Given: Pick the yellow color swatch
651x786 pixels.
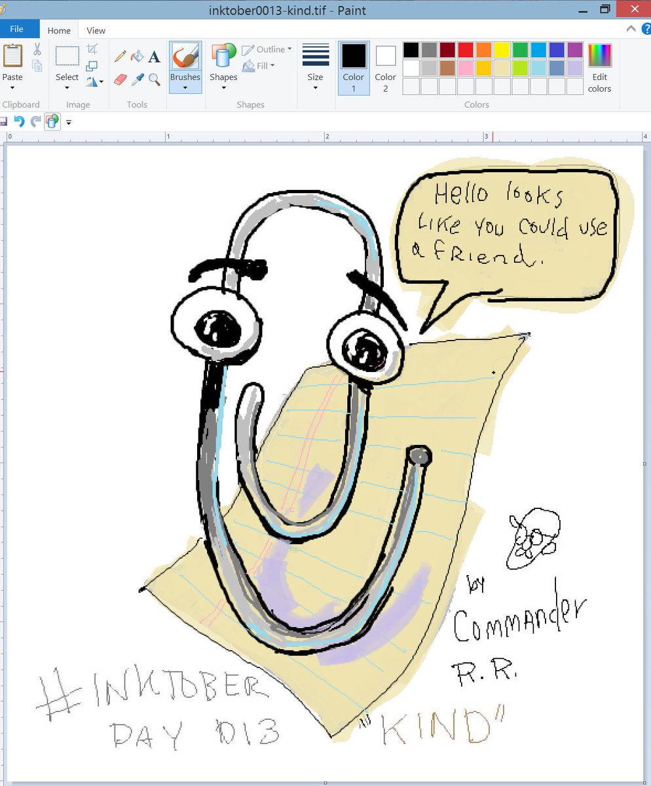Looking at the screenshot, I should coord(502,50).
